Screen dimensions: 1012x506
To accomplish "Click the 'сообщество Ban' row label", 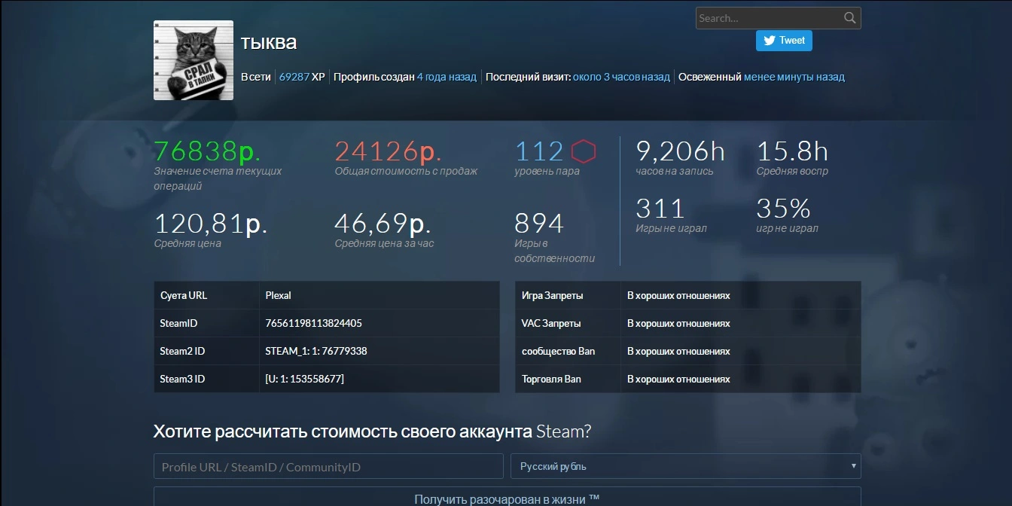I will [x=558, y=351].
